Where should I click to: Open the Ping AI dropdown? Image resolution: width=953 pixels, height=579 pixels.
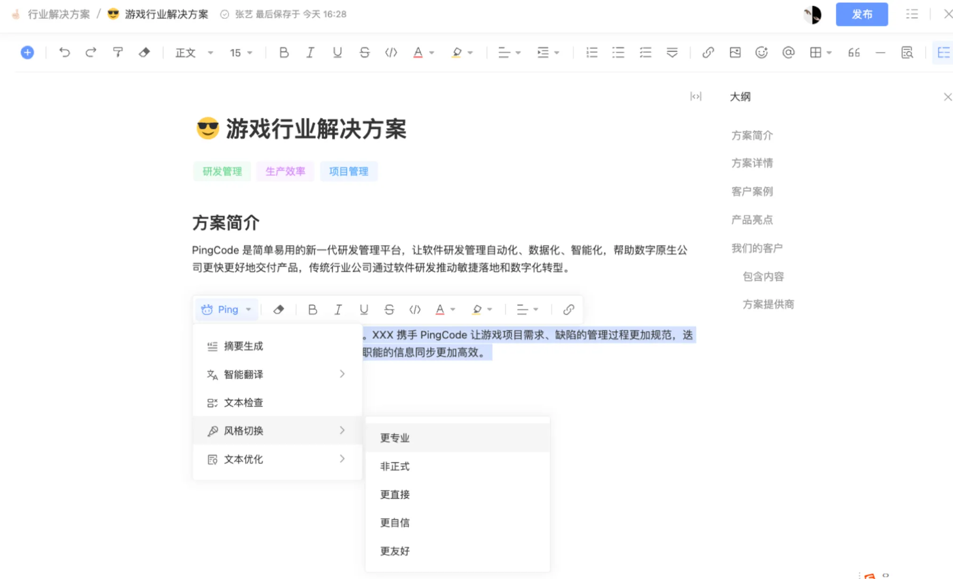[x=226, y=309]
